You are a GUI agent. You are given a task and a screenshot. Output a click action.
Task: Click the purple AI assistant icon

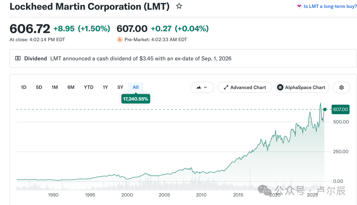[299, 6]
